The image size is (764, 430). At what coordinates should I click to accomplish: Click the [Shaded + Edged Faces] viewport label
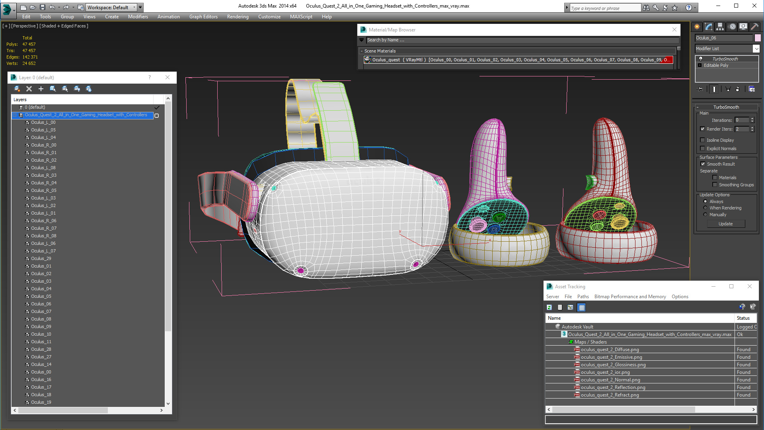point(64,26)
